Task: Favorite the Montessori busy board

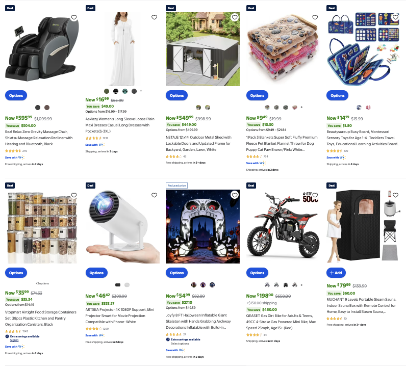Action: (x=395, y=17)
